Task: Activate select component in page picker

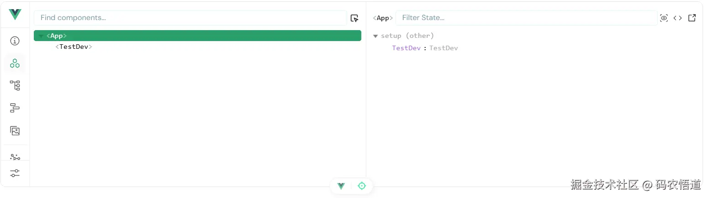Action: tap(354, 18)
